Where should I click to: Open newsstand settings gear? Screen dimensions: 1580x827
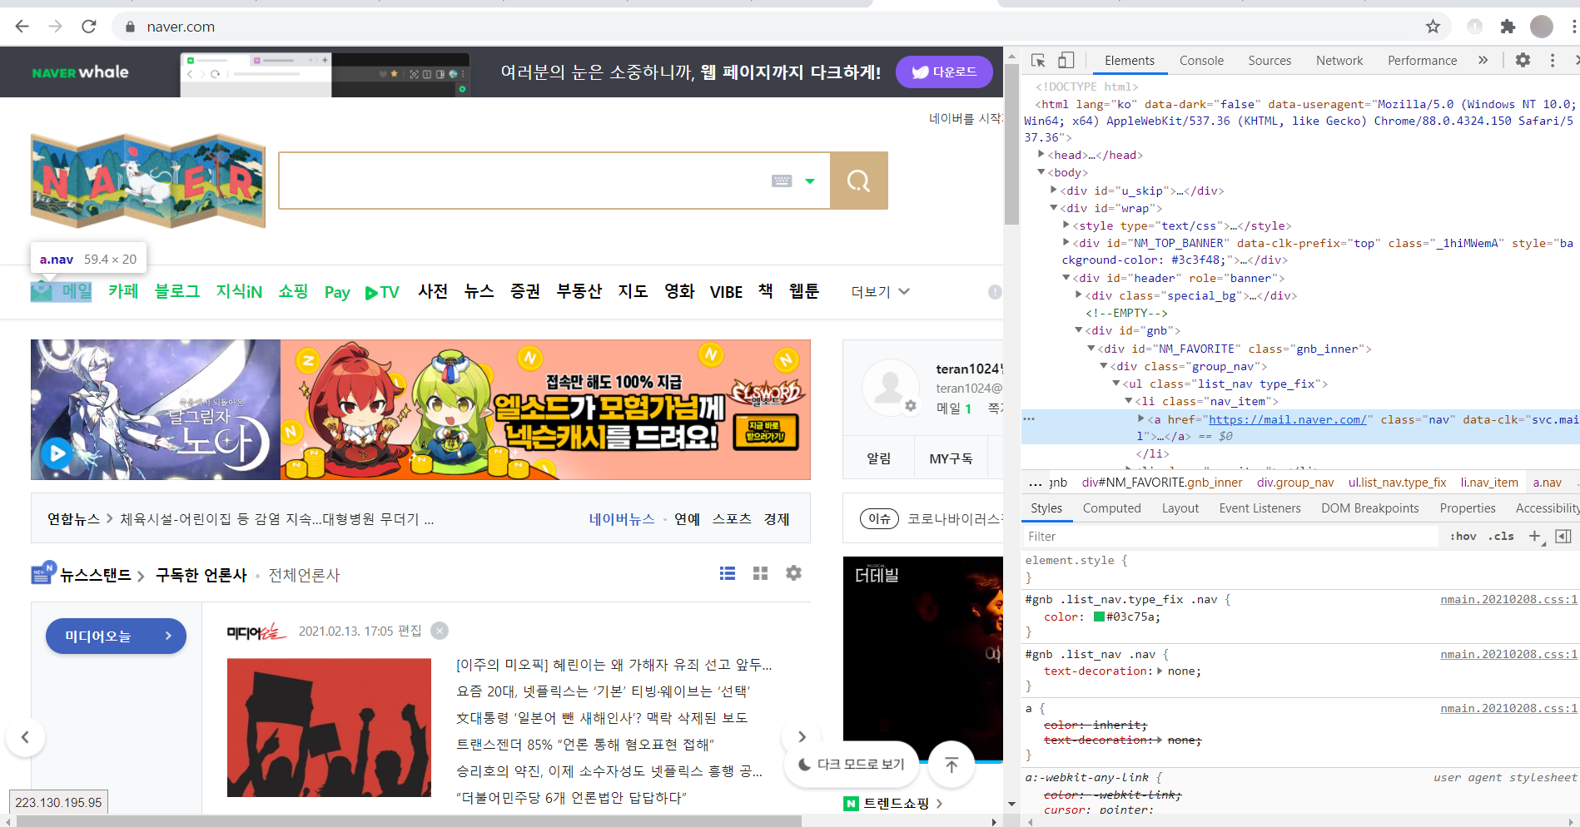(793, 573)
